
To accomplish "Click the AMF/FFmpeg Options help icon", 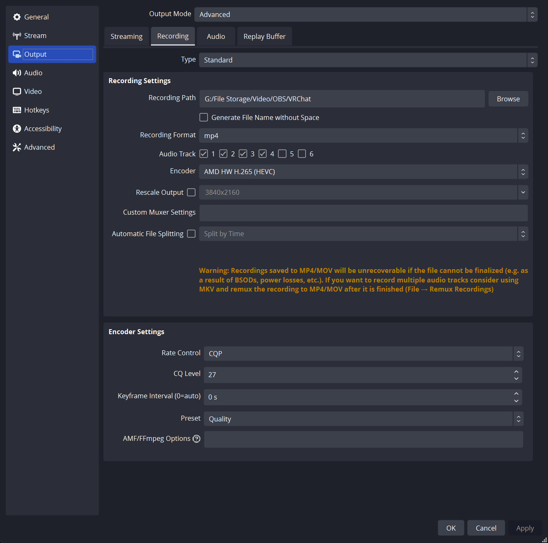I will (196, 439).
